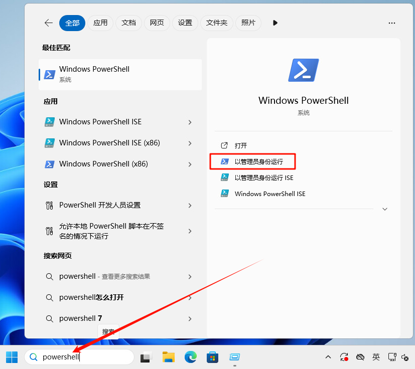
Task: Open the 文件夹 filter tab
Action: pos(217,23)
